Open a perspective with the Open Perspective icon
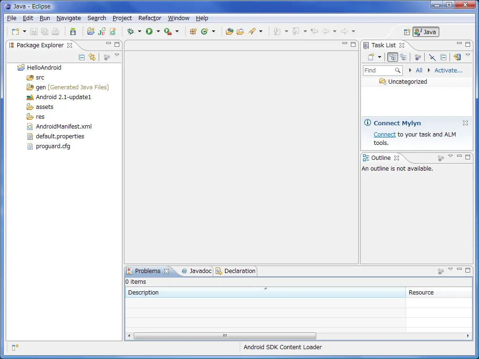This screenshot has height=359, width=479. [407, 32]
